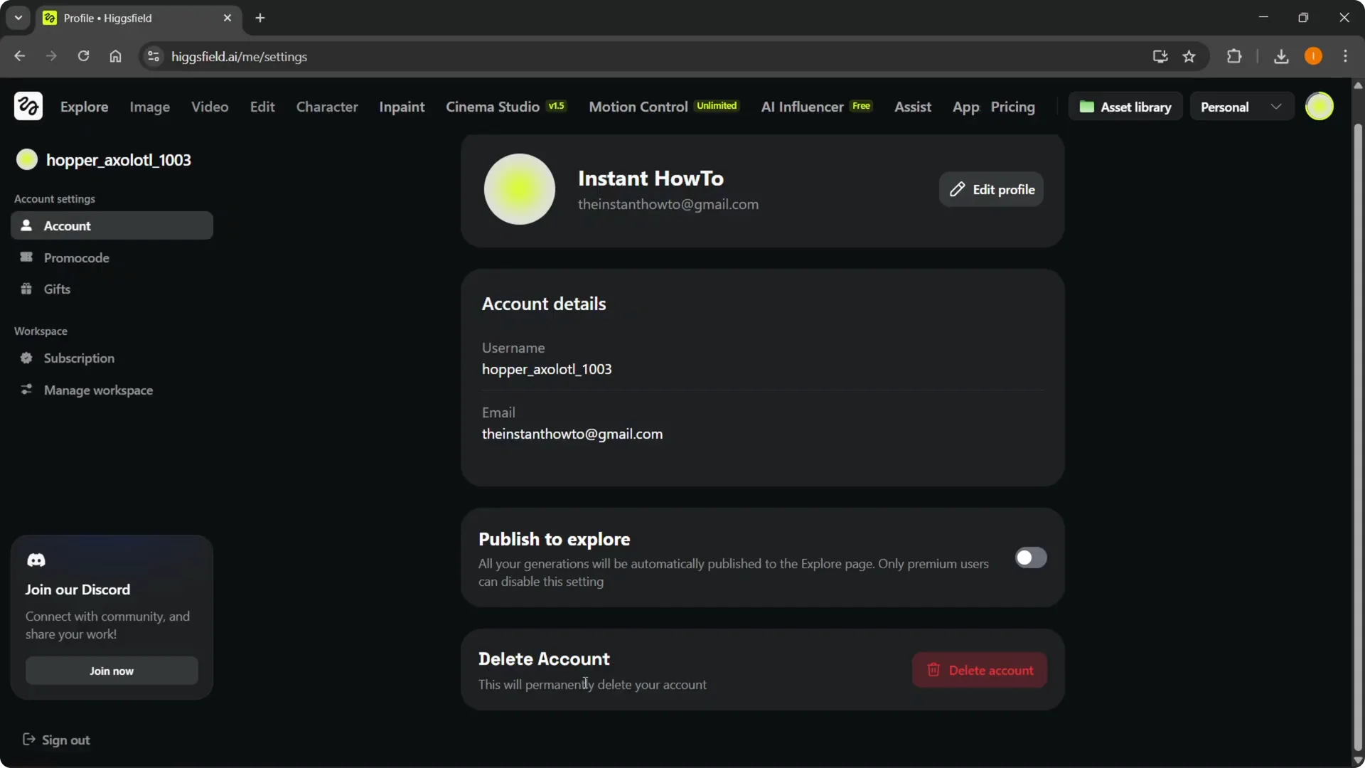The width and height of the screenshot is (1365, 768).
Task: Open the Personal workspace dropdown
Action: pyautogui.click(x=1241, y=106)
